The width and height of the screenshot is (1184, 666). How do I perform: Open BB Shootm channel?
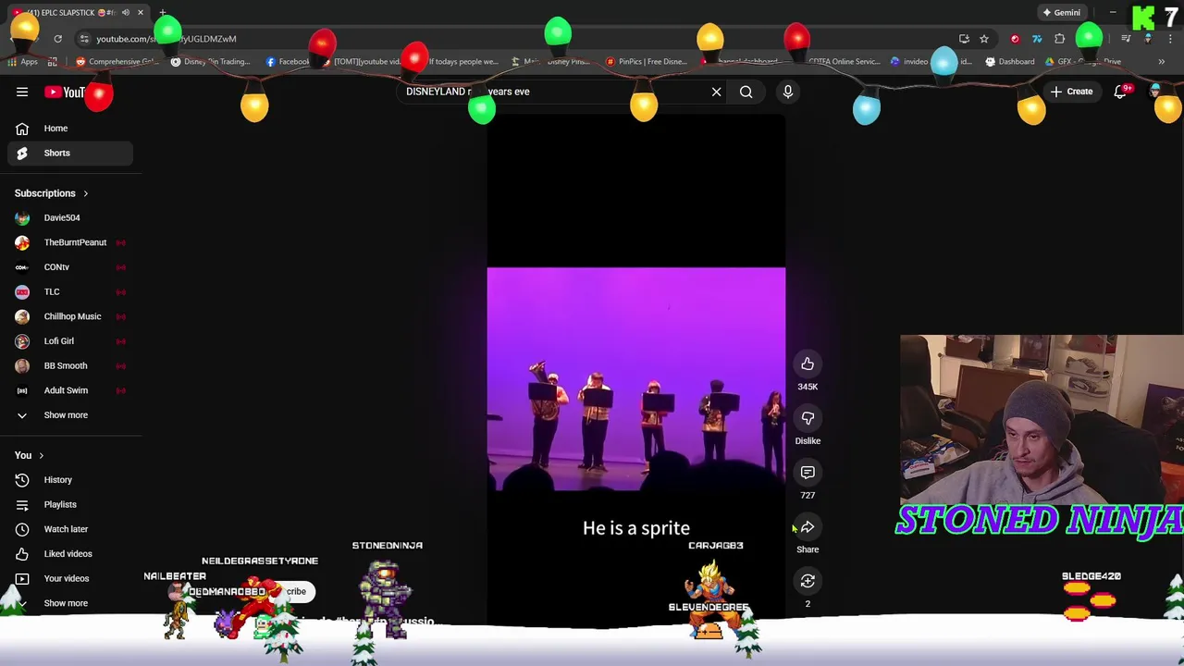tap(69, 365)
